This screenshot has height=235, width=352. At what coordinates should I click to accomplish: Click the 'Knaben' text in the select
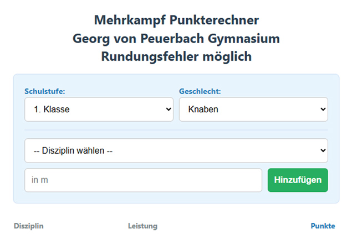click(203, 109)
